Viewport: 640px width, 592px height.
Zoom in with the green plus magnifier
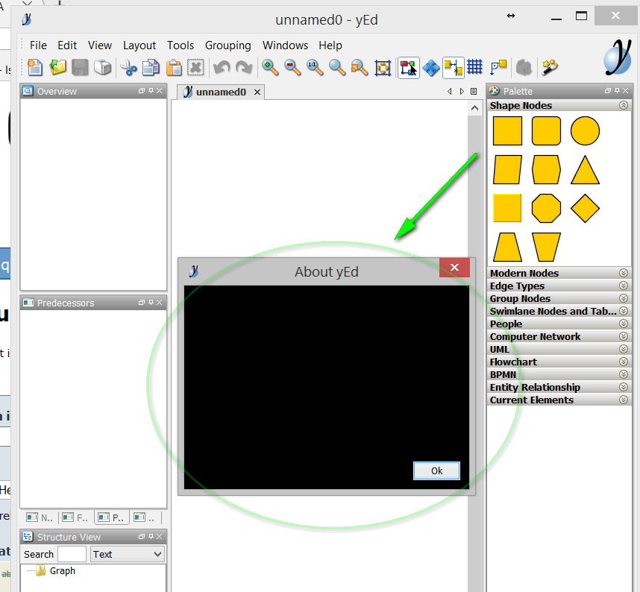click(270, 67)
